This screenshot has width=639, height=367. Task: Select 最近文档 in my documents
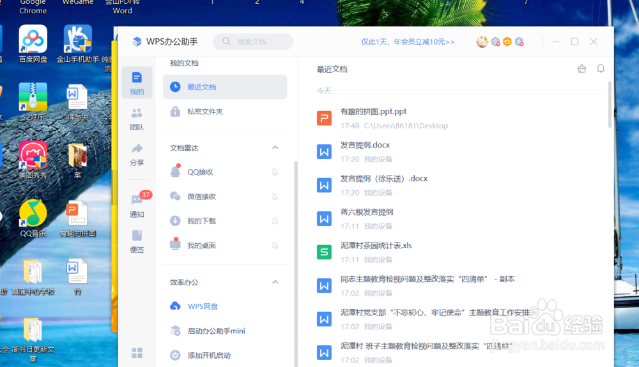coord(225,87)
